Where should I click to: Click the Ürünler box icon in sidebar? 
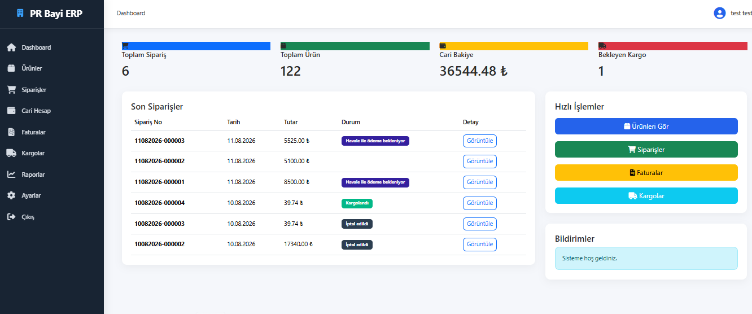pos(11,68)
